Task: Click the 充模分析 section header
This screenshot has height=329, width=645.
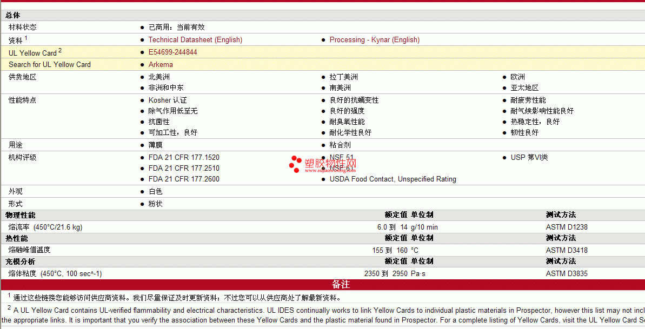Action: click(x=20, y=261)
